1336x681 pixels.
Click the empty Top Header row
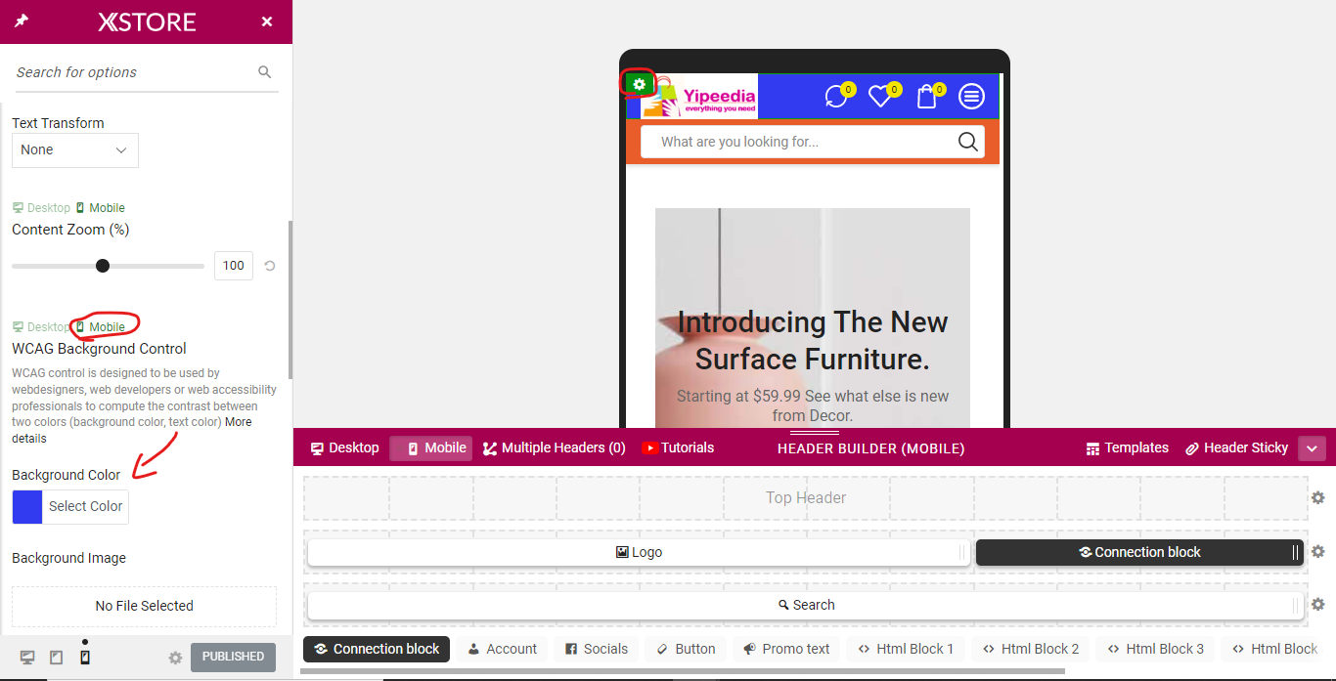806,498
